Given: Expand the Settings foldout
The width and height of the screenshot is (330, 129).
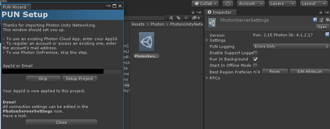Looking at the screenshot, I should (x=207, y=40).
